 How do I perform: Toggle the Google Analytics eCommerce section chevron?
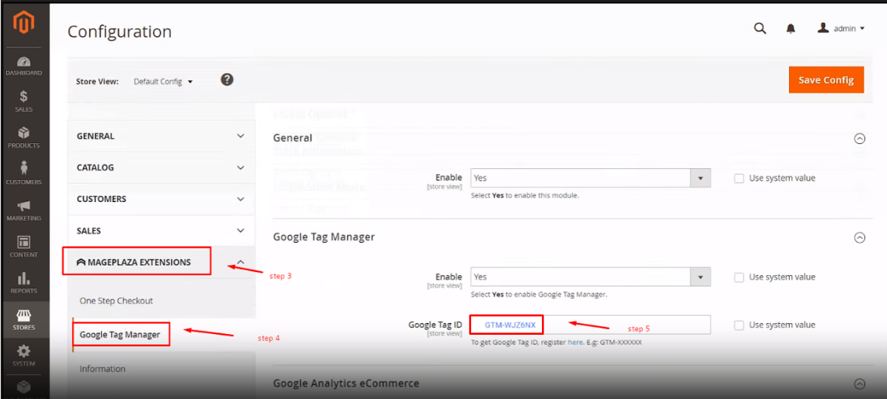859,384
